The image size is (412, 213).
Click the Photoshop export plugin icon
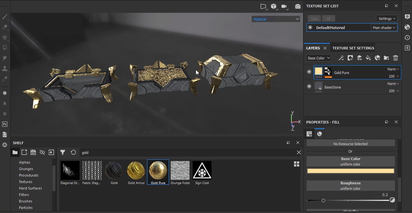[x=5, y=124]
